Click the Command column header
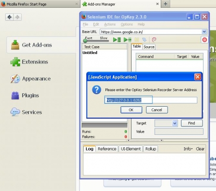This screenshot has width=216, height=191. 155,57
